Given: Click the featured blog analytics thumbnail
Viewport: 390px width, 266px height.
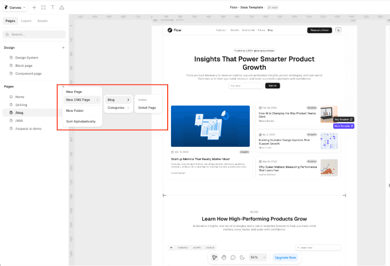Looking at the screenshot, I should [x=210, y=126].
